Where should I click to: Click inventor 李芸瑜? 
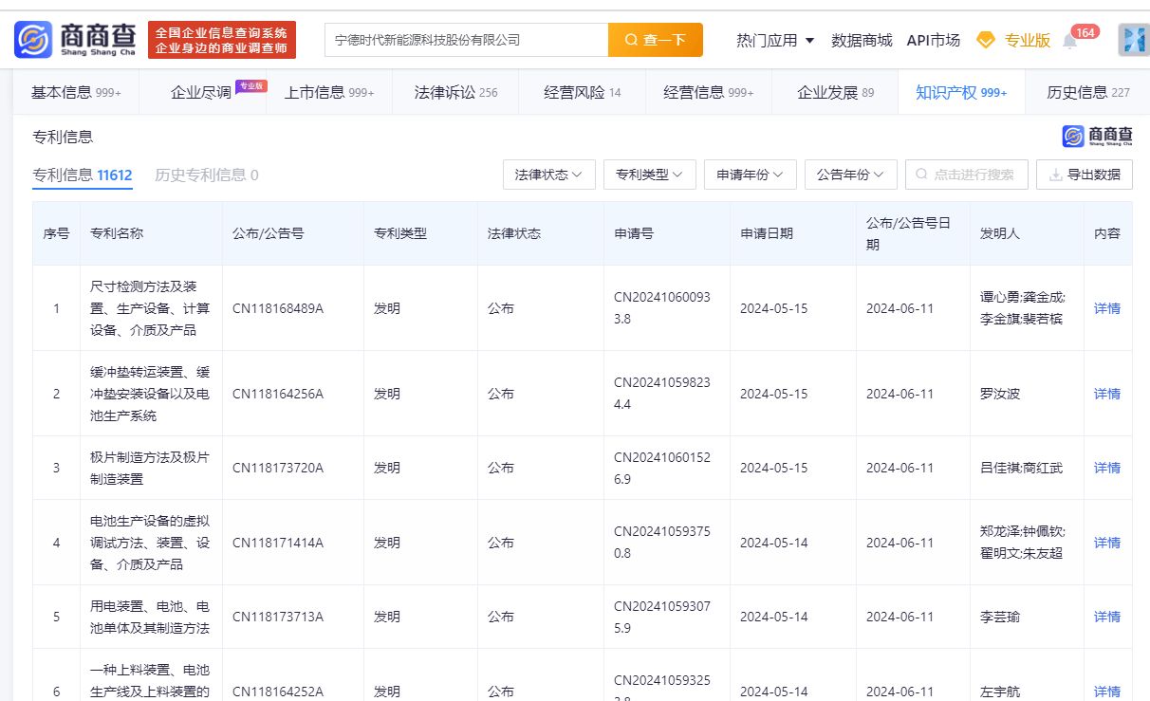click(x=1000, y=617)
